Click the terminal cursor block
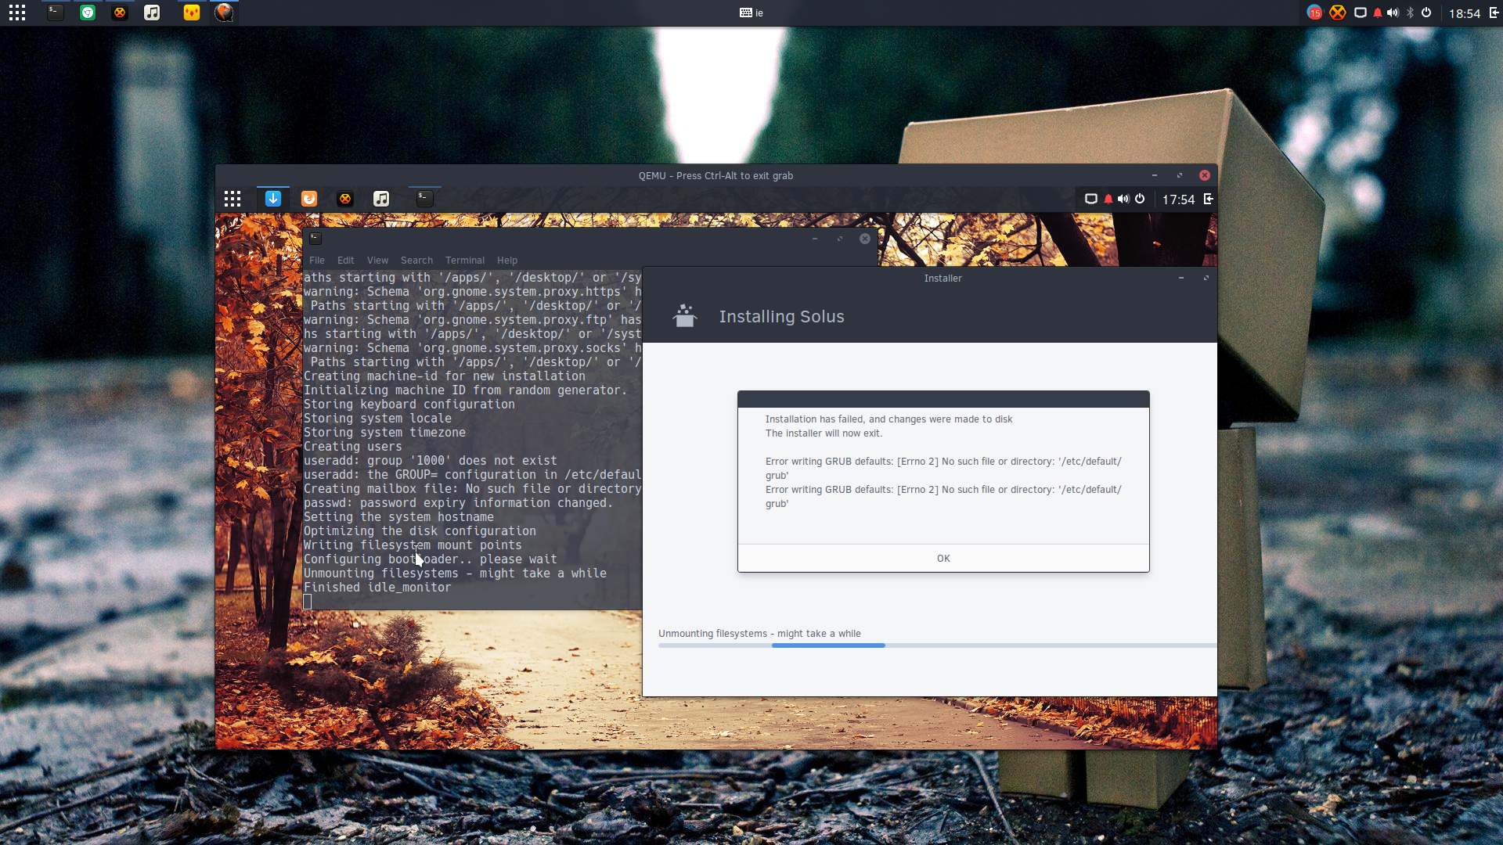 pos(307,602)
